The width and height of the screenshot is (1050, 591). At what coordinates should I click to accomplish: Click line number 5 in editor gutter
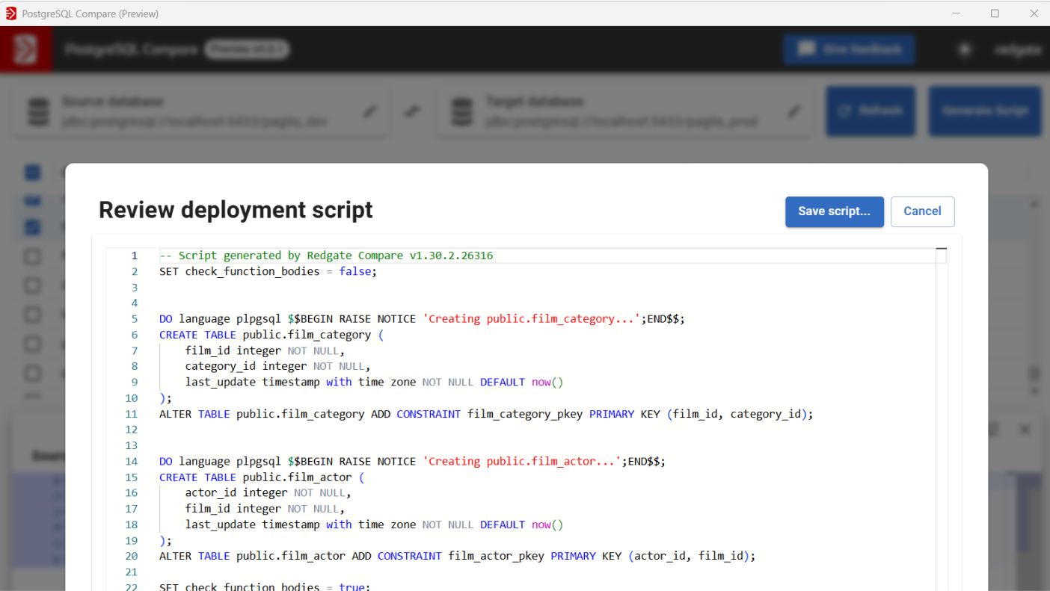click(x=135, y=319)
